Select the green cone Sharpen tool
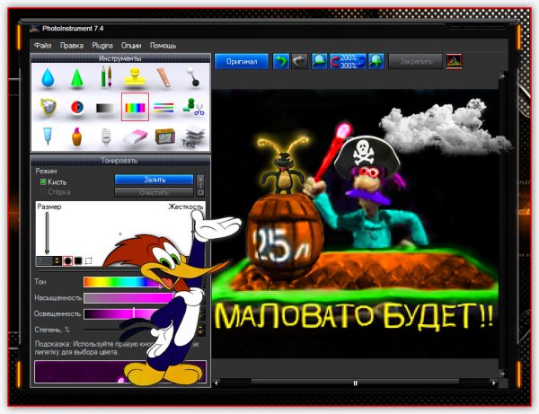 tap(77, 78)
